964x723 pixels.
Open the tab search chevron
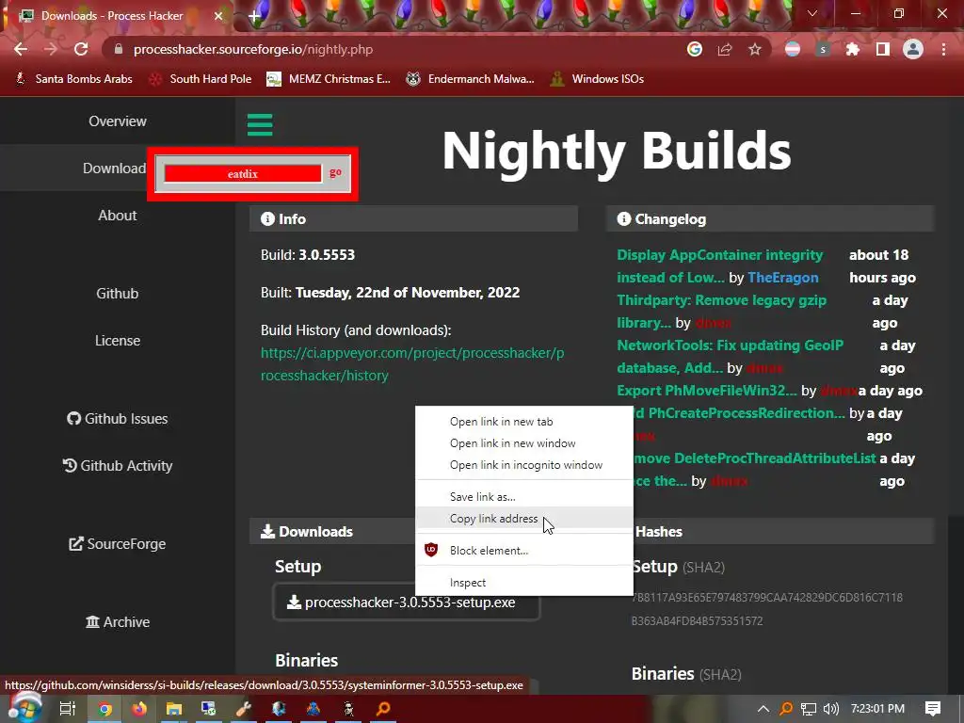[x=812, y=13]
